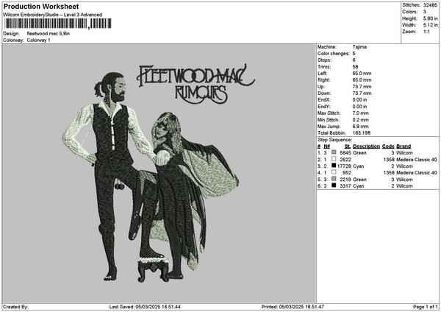Click the 'Brand' column header
This screenshot has width=441, height=312.
click(x=404, y=146)
